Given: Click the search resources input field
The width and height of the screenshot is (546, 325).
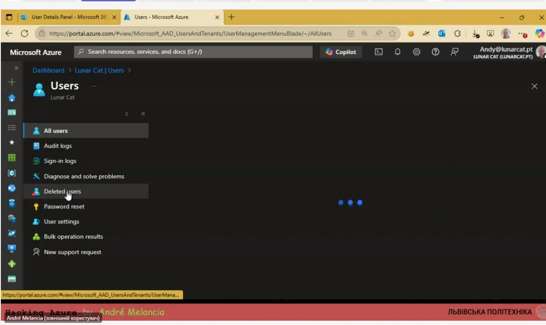Looking at the screenshot, I should tap(193, 52).
